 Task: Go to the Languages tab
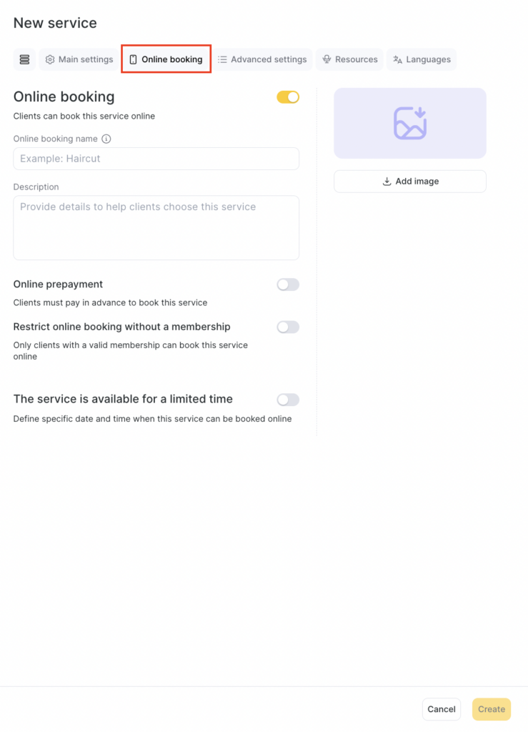(422, 59)
